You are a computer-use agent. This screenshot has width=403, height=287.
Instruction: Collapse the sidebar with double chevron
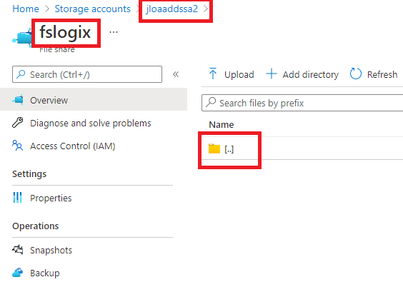(x=176, y=74)
